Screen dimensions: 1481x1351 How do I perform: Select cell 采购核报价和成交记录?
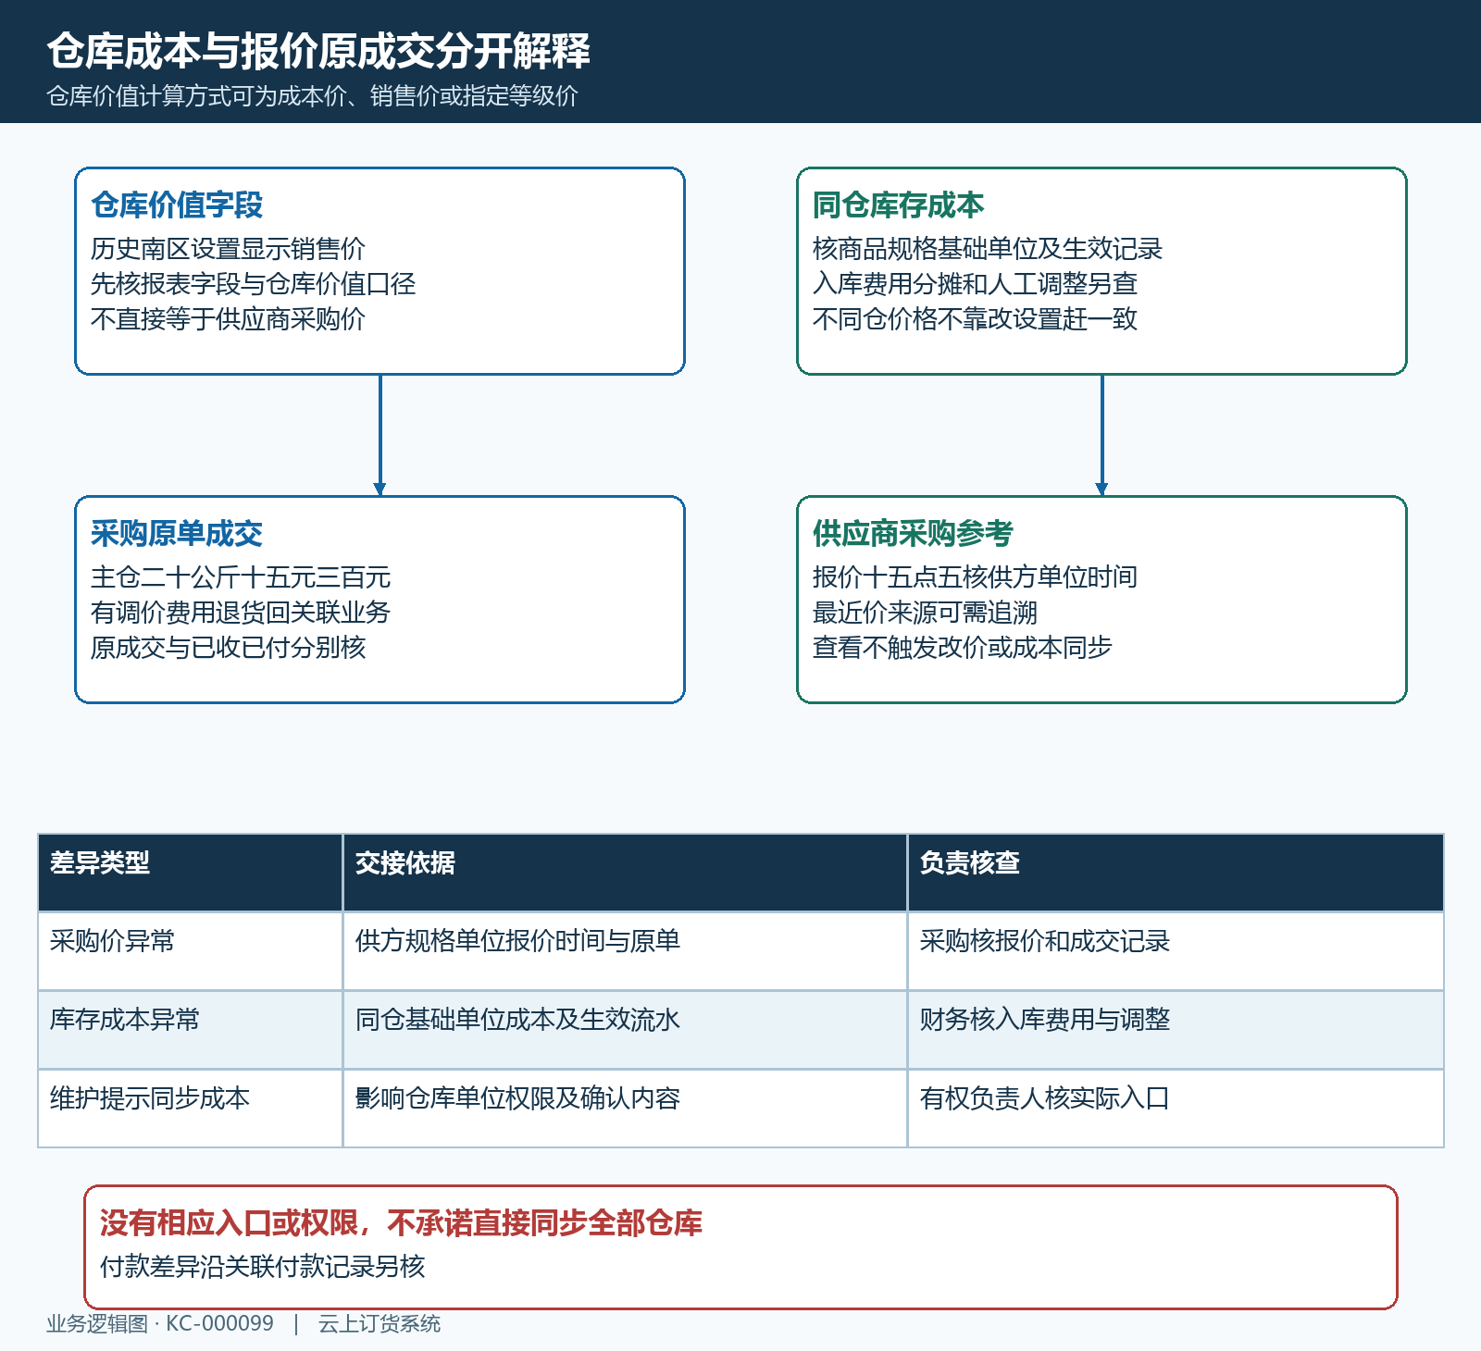point(1176,951)
